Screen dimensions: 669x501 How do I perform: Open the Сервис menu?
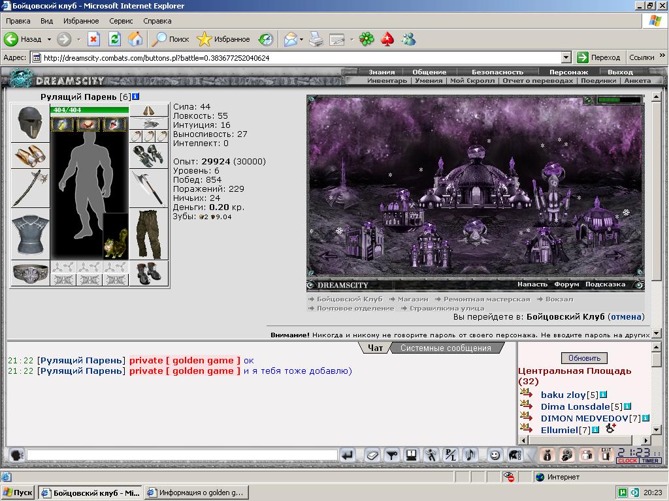[121, 21]
